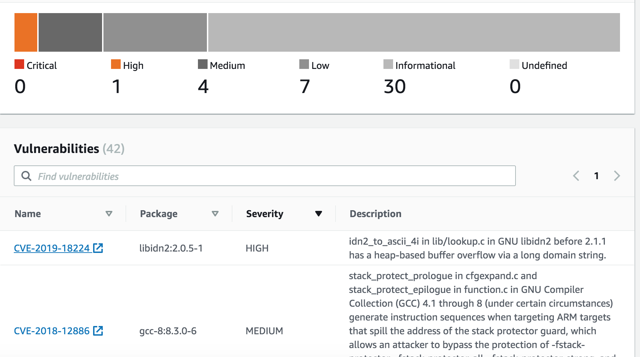Select the Name column header
640x357 pixels.
point(28,214)
